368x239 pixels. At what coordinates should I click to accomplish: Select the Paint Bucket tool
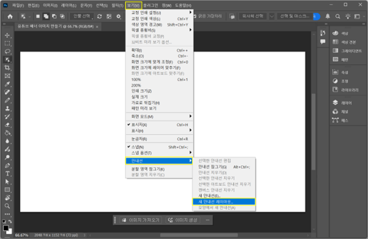click(7, 133)
